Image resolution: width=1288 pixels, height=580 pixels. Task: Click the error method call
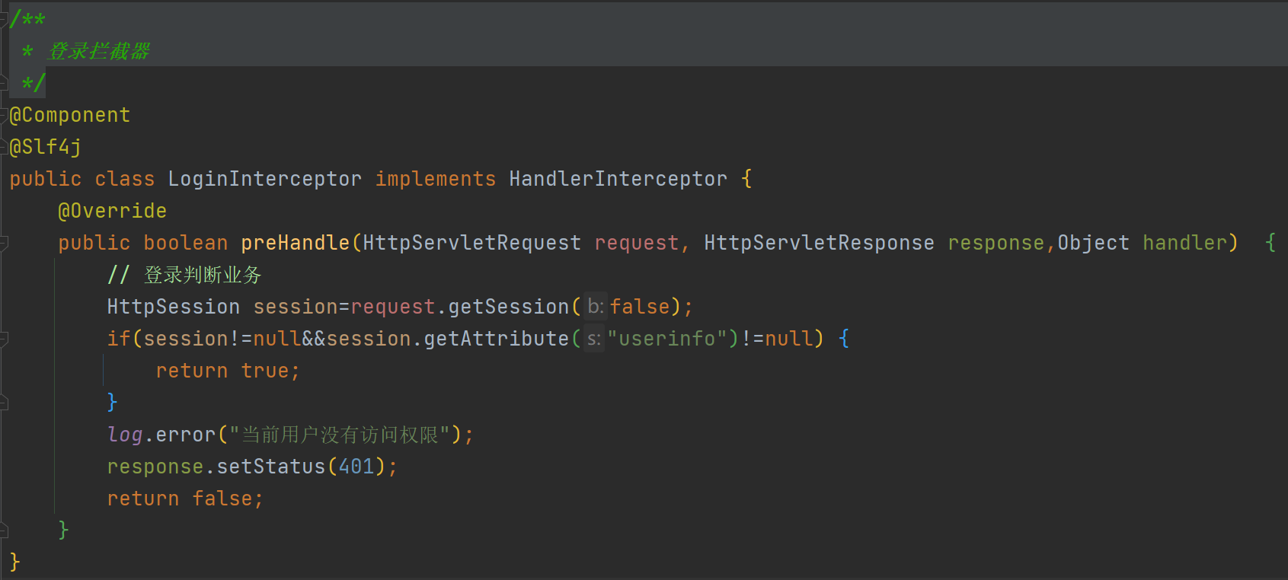186,435
